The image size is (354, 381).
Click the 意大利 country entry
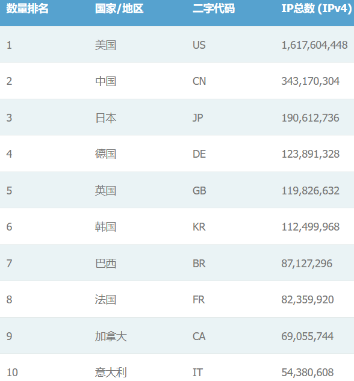(111, 373)
